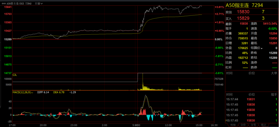The image size is (279, 127).
Task: Switch to the 分价 tab
Action: click(243, 125)
